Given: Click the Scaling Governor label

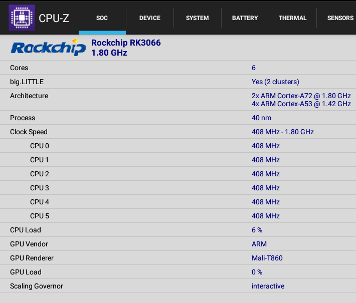Looking at the screenshot, I should 37,286.
